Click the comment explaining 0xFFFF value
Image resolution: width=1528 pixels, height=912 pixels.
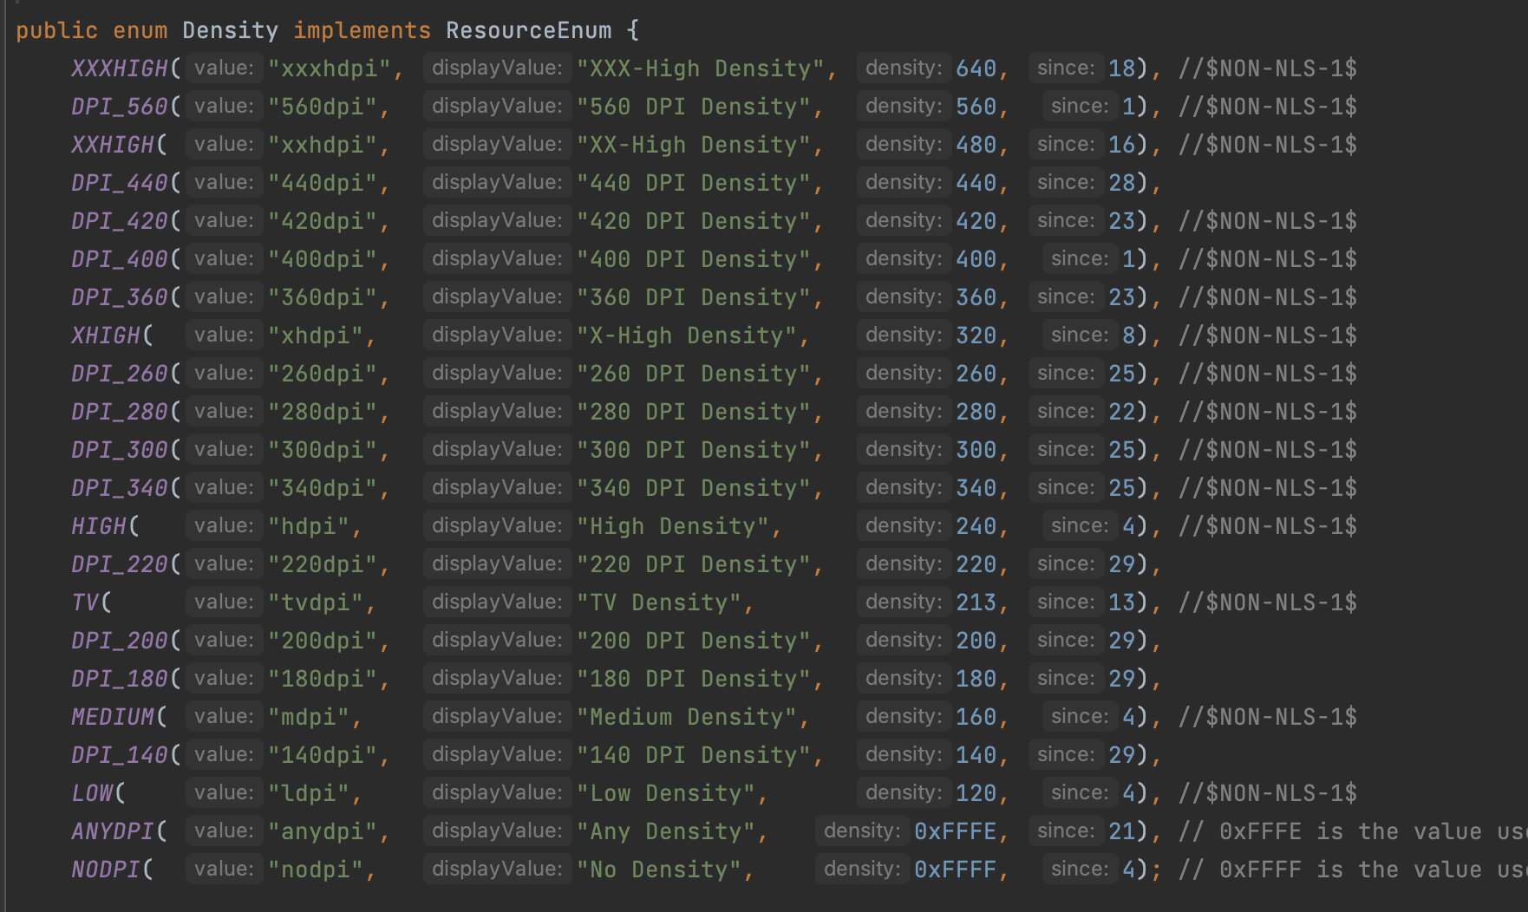point(1344,869)
